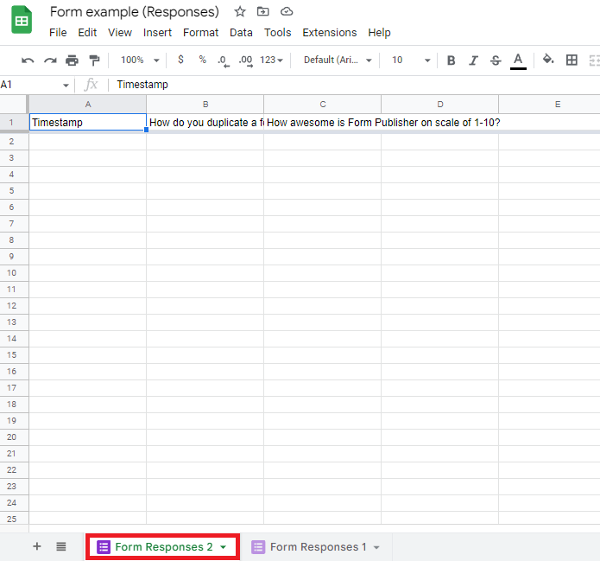
Task: Format as percent
Action: point(202,60)
